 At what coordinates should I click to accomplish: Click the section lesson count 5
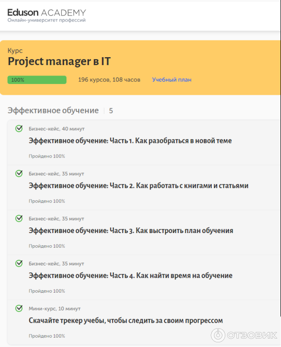pyautogui.click(x=111, y=111)
